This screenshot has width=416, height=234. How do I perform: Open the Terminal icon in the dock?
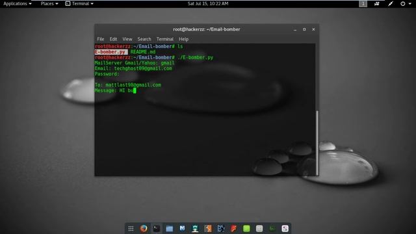[x=157, y=228]
